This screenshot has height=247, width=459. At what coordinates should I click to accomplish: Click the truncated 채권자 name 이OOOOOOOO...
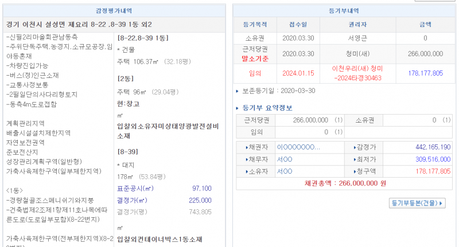[298, 147]
